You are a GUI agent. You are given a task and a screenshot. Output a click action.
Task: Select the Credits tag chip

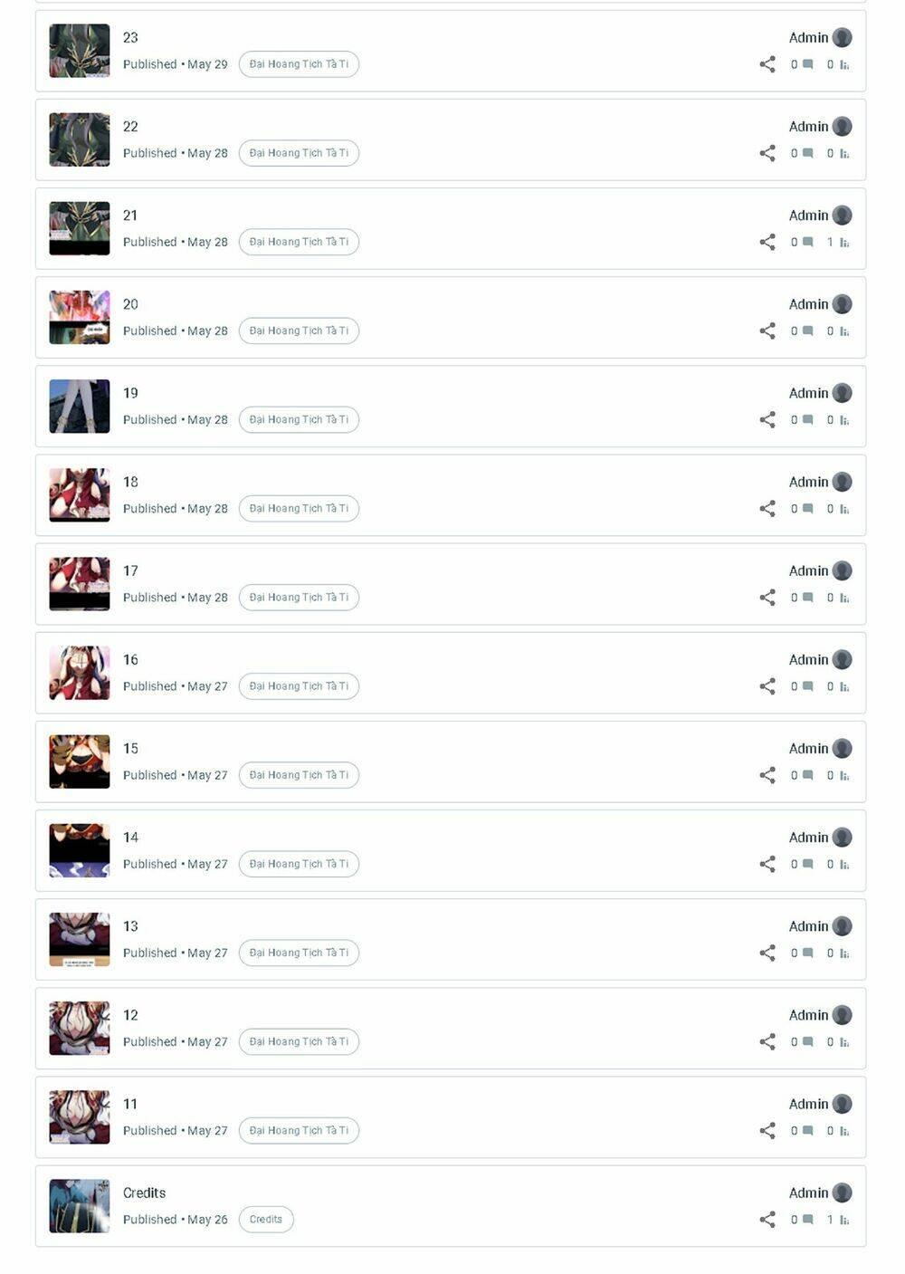tap(266, 1220)
